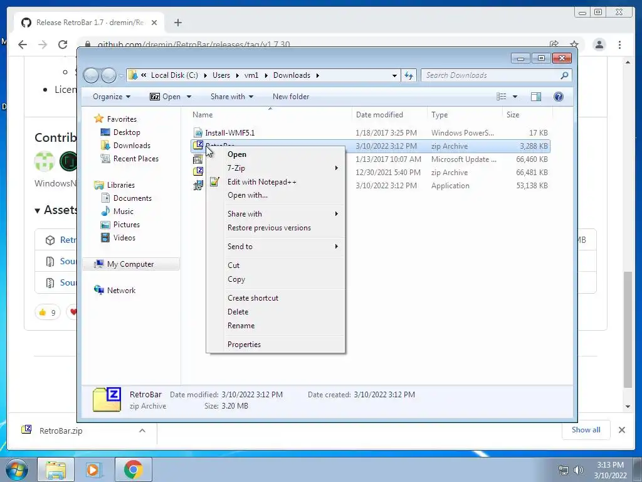
Task: Click the Media Player taskbar icon
Action: point(93,469)
